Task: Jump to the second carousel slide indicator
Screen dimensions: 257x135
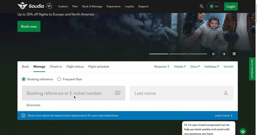Action: (178, 54)
